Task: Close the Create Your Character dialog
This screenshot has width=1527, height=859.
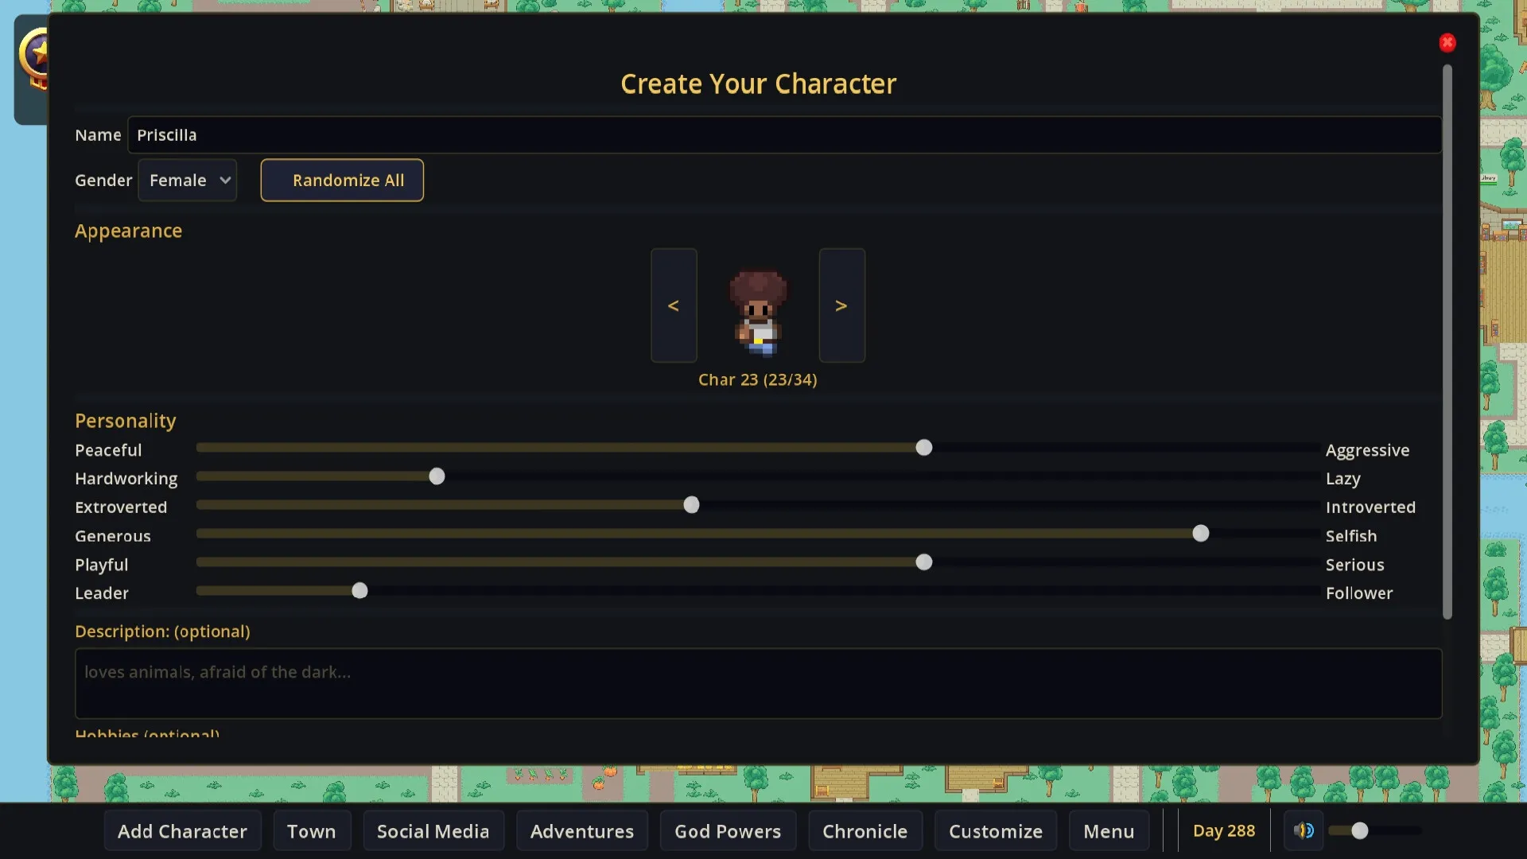Action: [x=1447, y=43]
